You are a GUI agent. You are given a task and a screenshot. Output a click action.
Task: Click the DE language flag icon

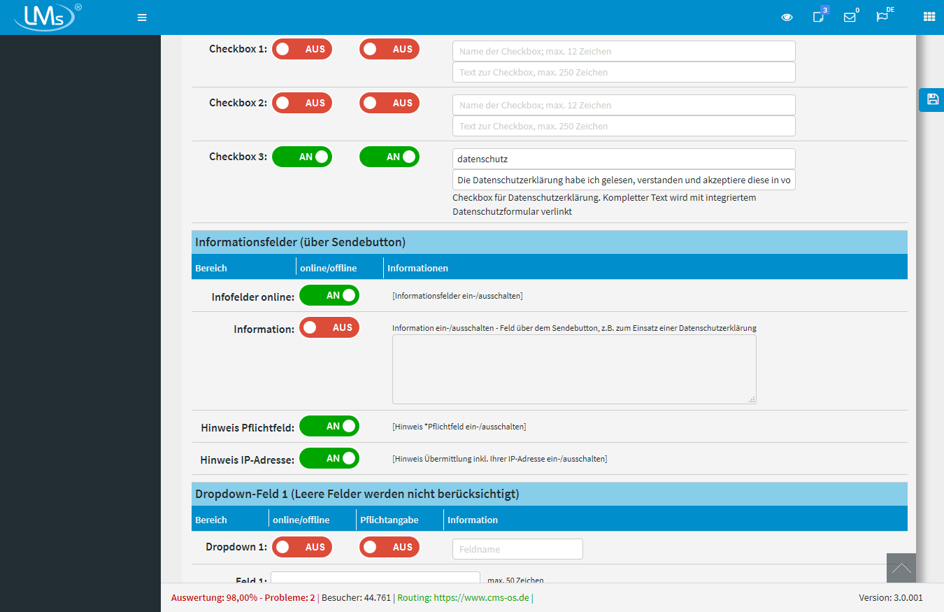883,16
